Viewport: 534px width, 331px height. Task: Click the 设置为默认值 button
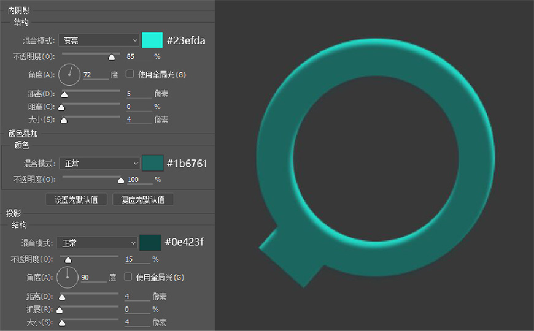pyautogui.click(x=77, y=200)
